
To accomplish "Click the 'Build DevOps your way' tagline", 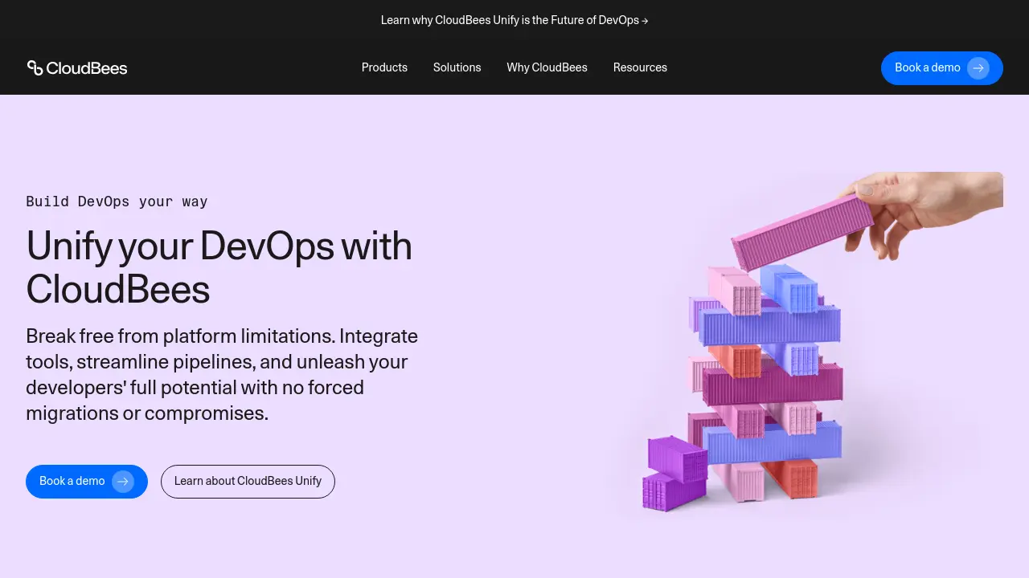I will point(117,201).
